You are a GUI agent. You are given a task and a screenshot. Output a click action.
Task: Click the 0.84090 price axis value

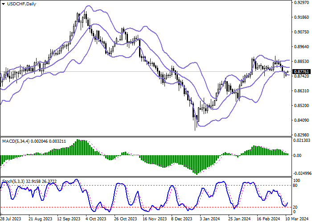301,120
